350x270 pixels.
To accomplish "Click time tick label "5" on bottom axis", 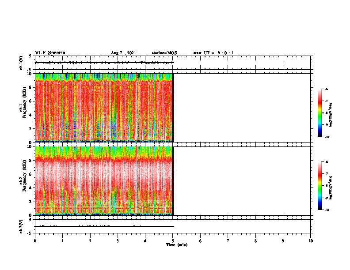I will click(x=173, y=241).
